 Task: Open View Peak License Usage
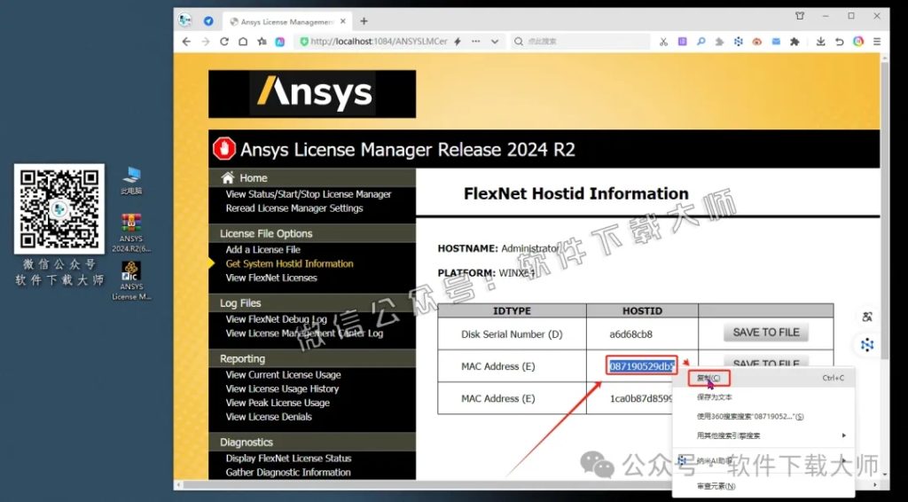point(278,403)
